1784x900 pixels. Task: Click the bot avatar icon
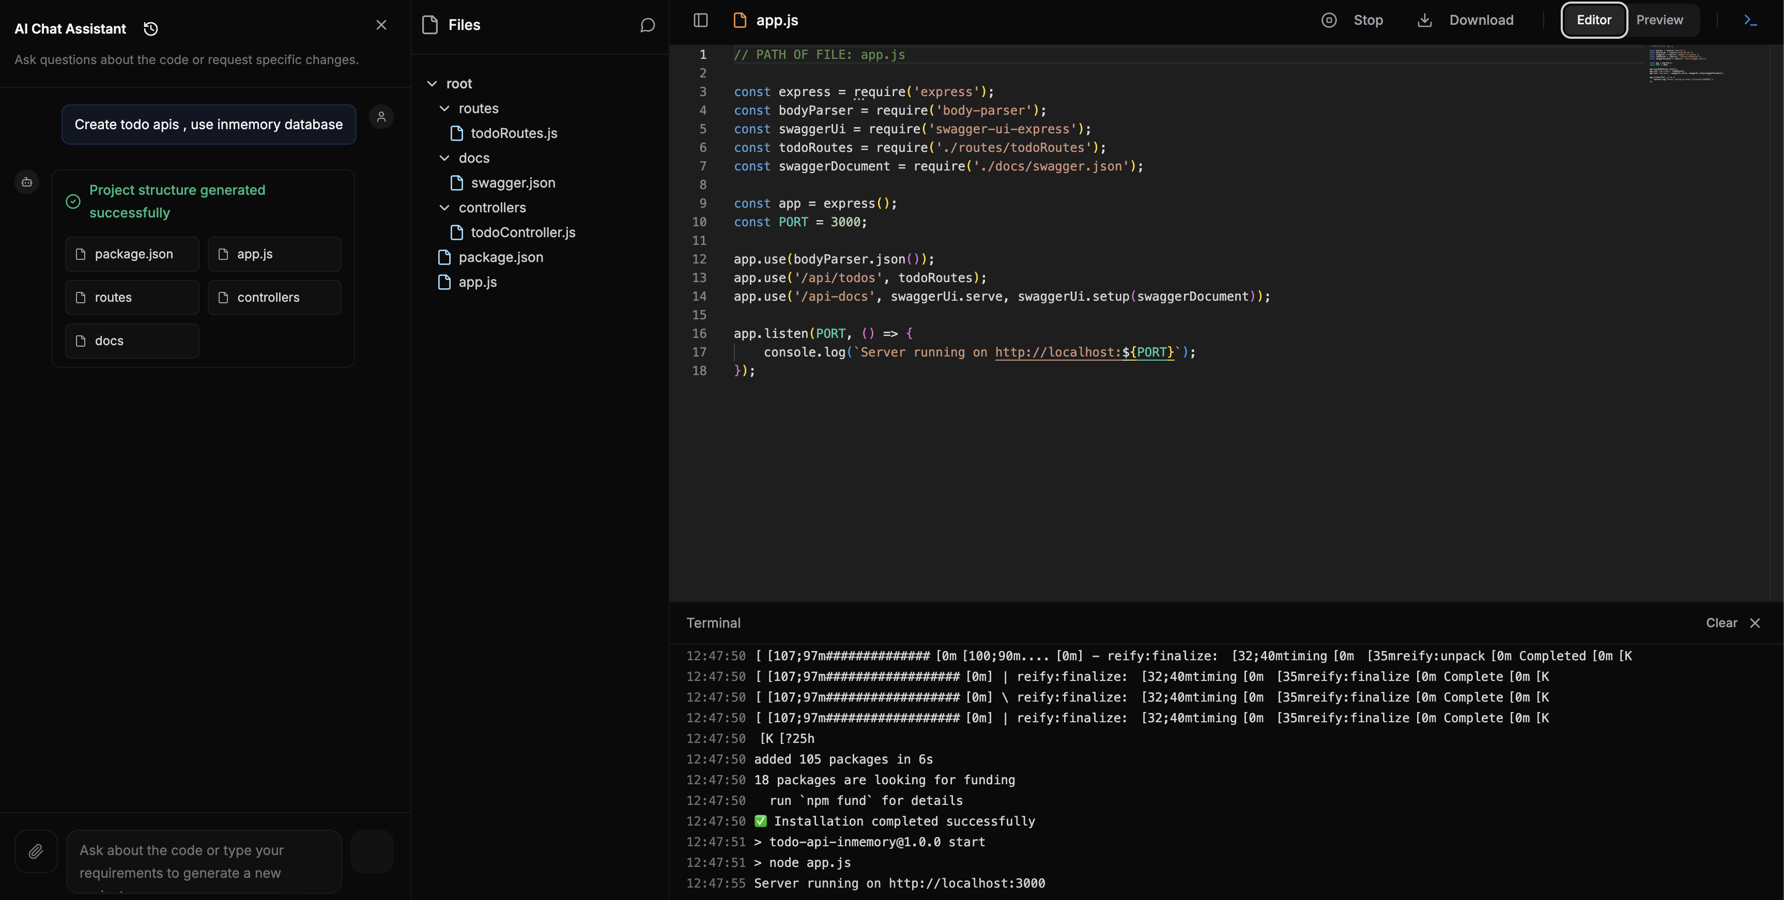click(27, 182)
